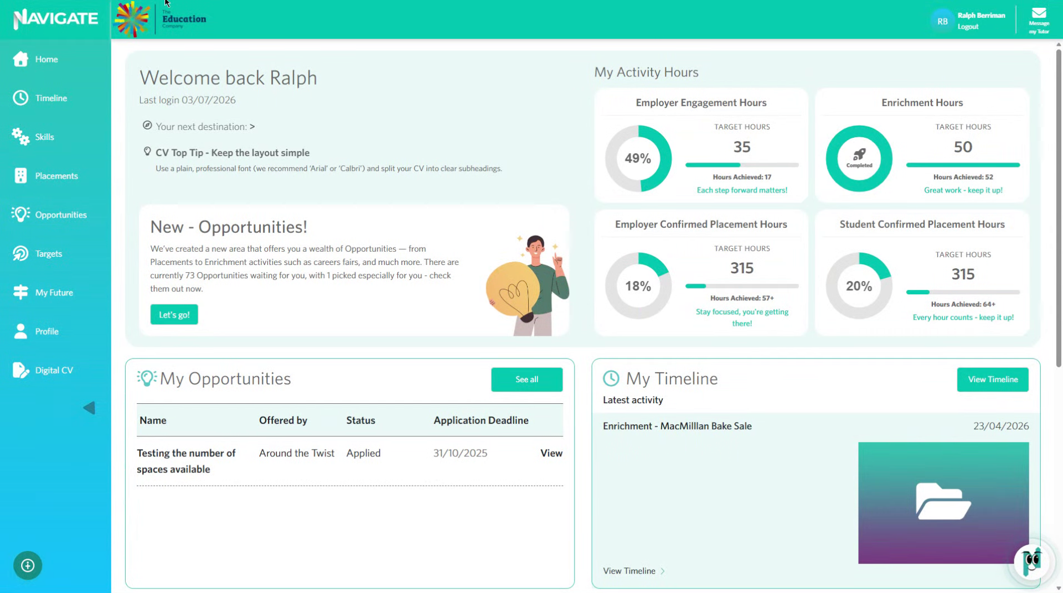Click the circular plus button at sidebar bottom
This screenshot has height=593, width=1063.
click(x=28, y=565)
